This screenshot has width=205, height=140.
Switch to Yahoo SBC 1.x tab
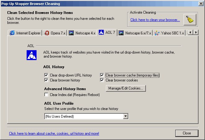coord(169,33)
